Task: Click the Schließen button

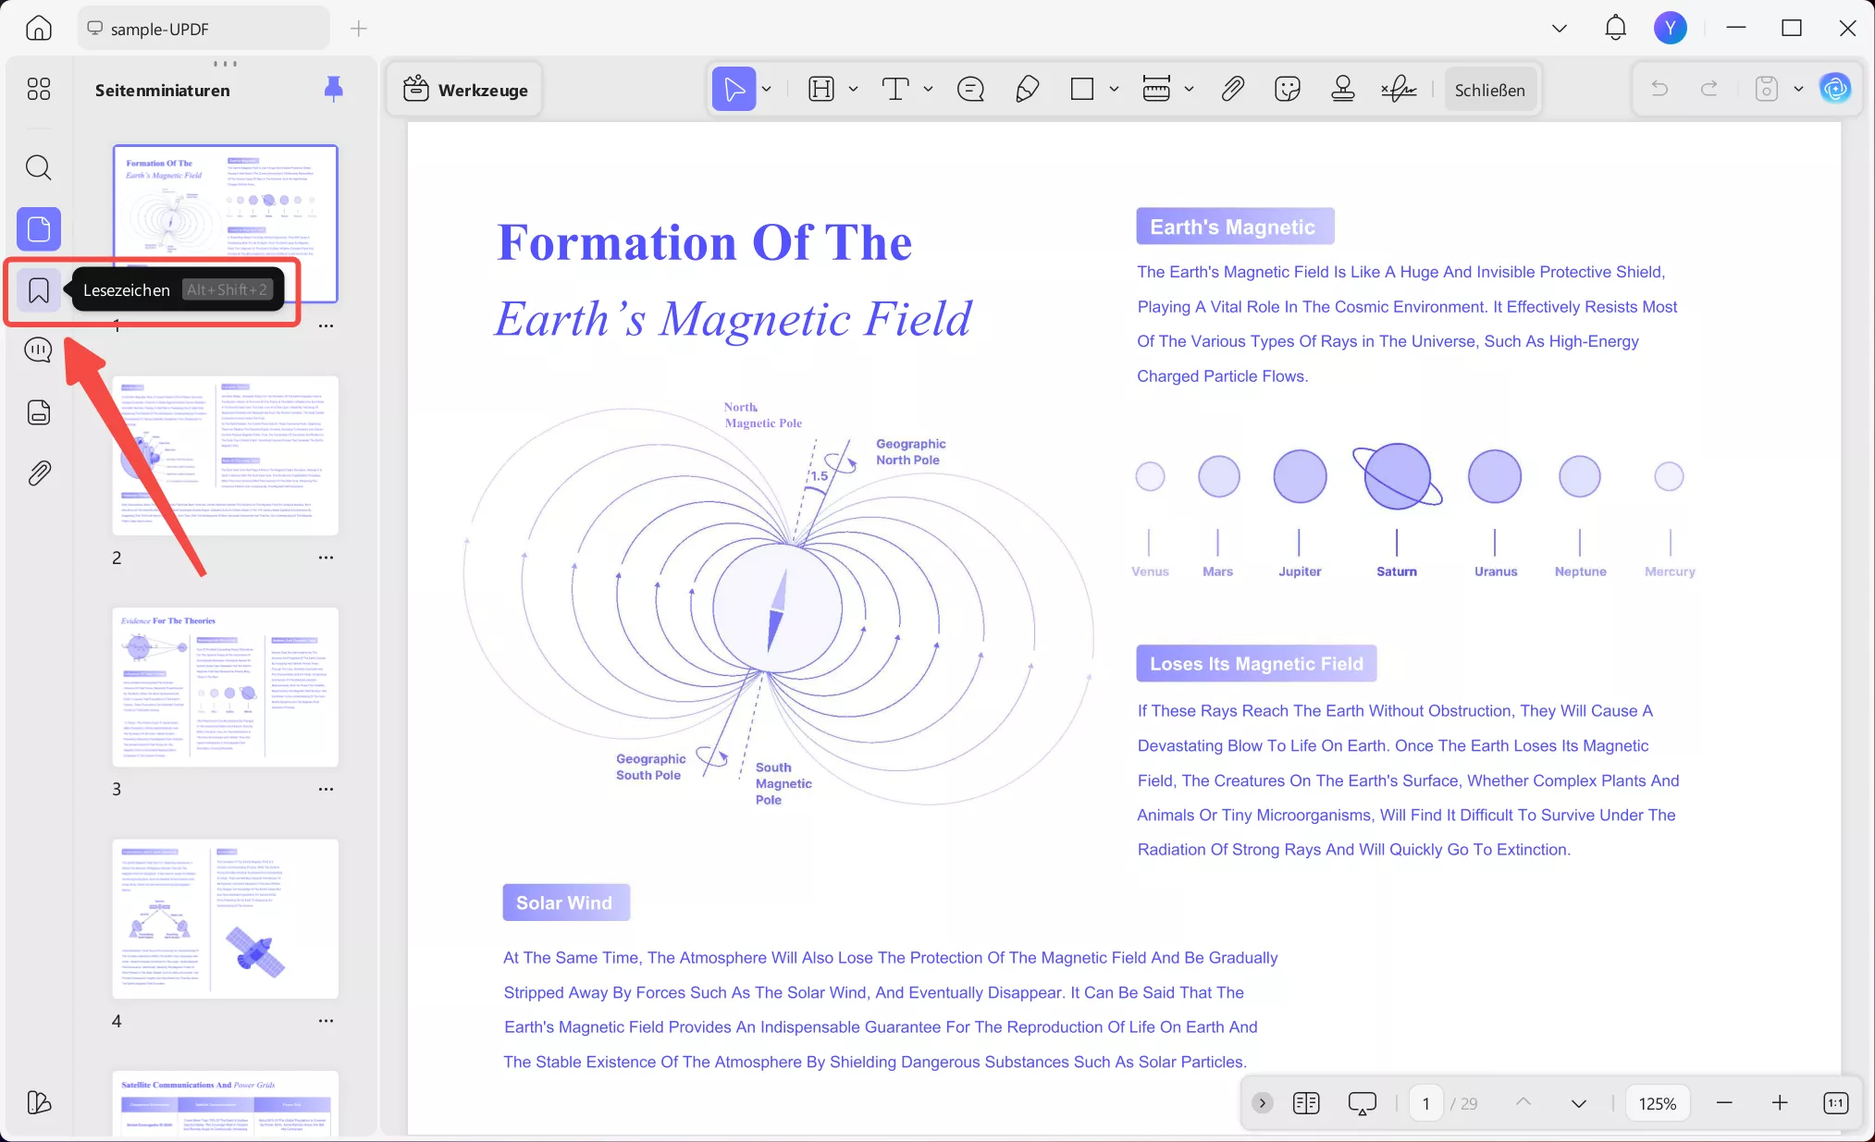Action: pyautogui.click(x=1489, y=90)
